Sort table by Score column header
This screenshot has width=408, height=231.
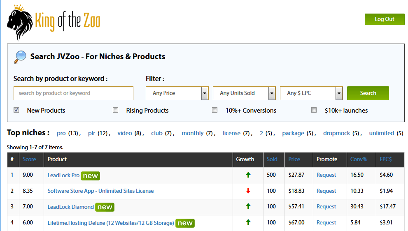click(x=29, y=159)
